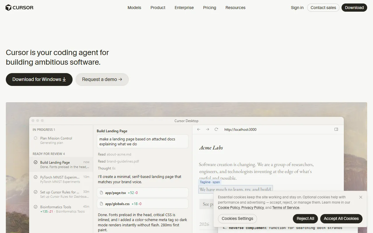Image resolution: width=373 pixels, height=233 pixels.
Task: Open the app/globals.css file chip
Action: coord(142,204)
